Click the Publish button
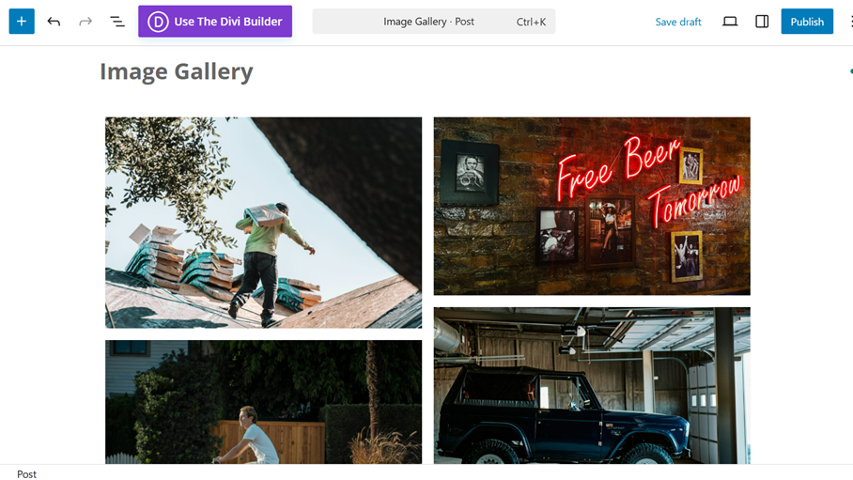Viewport: 853px width, 480px height. (x=807, y=22)
